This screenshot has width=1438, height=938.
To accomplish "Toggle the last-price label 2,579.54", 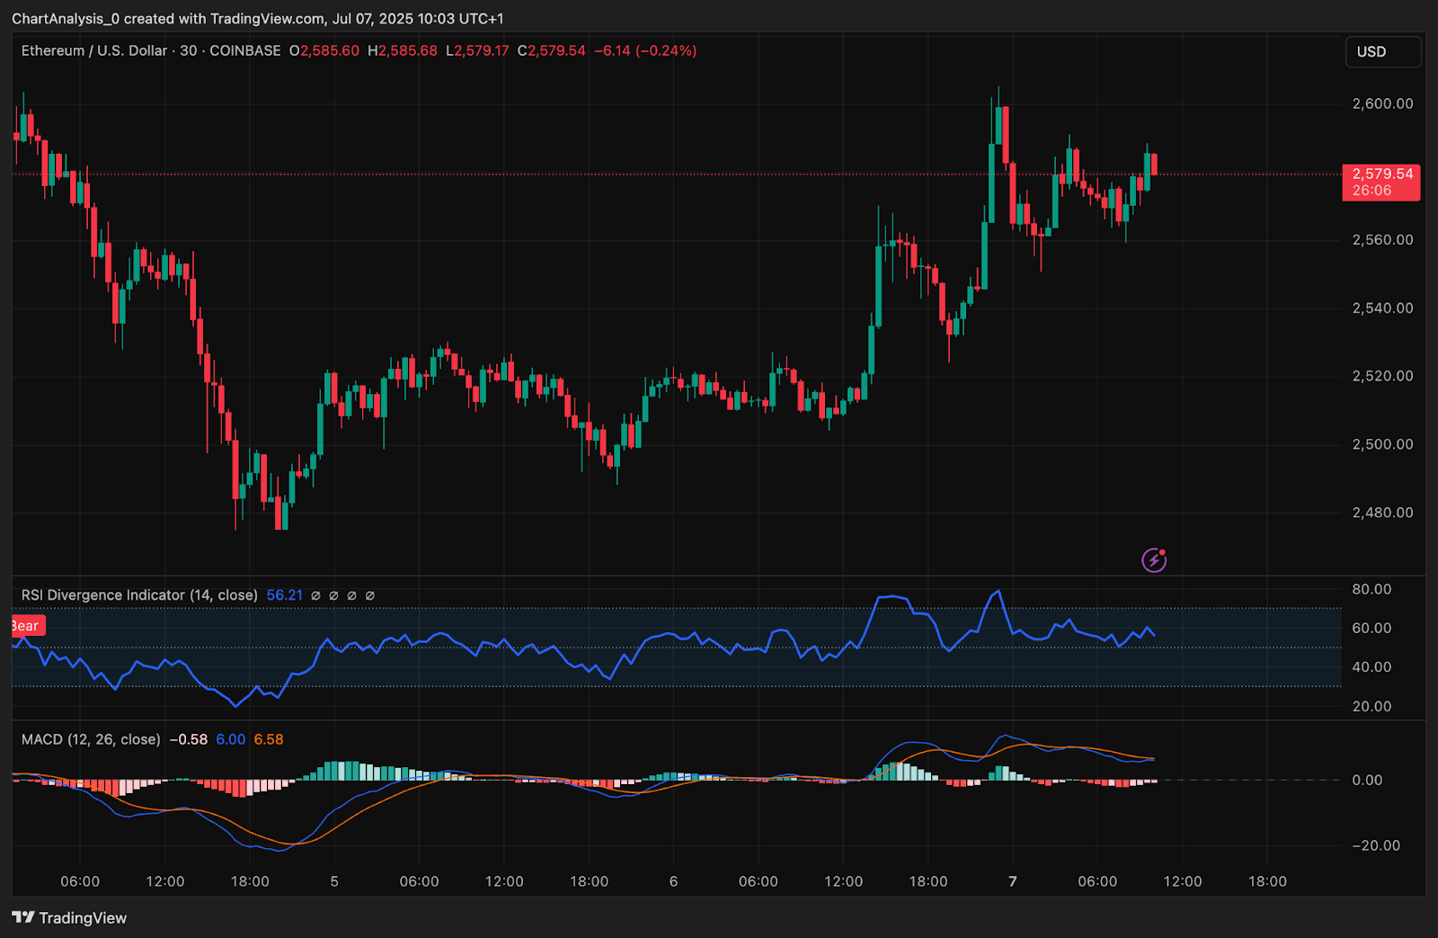I will tap(1380, 174).
